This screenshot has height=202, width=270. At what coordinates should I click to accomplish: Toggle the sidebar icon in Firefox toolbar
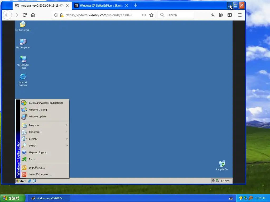coord(230,15)
